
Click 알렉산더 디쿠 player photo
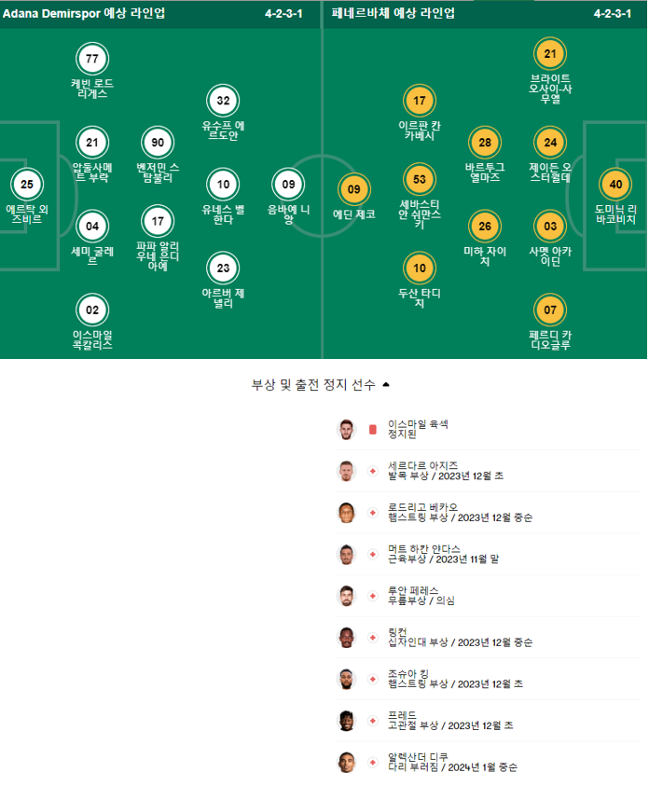(346, 762)
